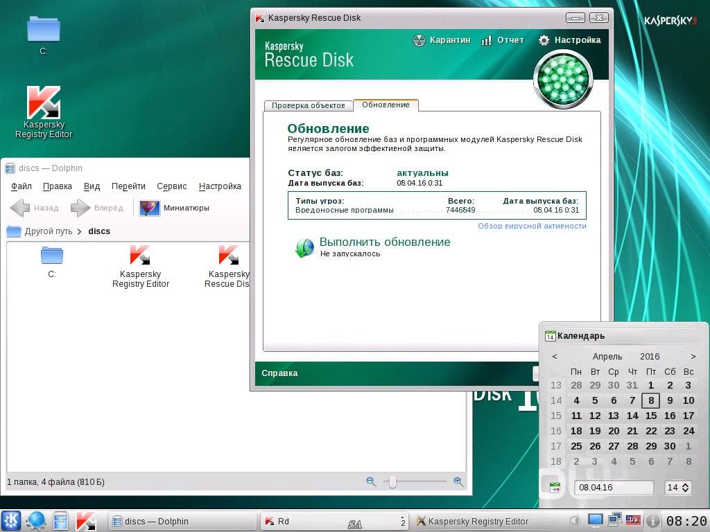Switch to discs — Dolphin taskbar entry
This screenshot has width=710, height=532.
coord(183,521)
